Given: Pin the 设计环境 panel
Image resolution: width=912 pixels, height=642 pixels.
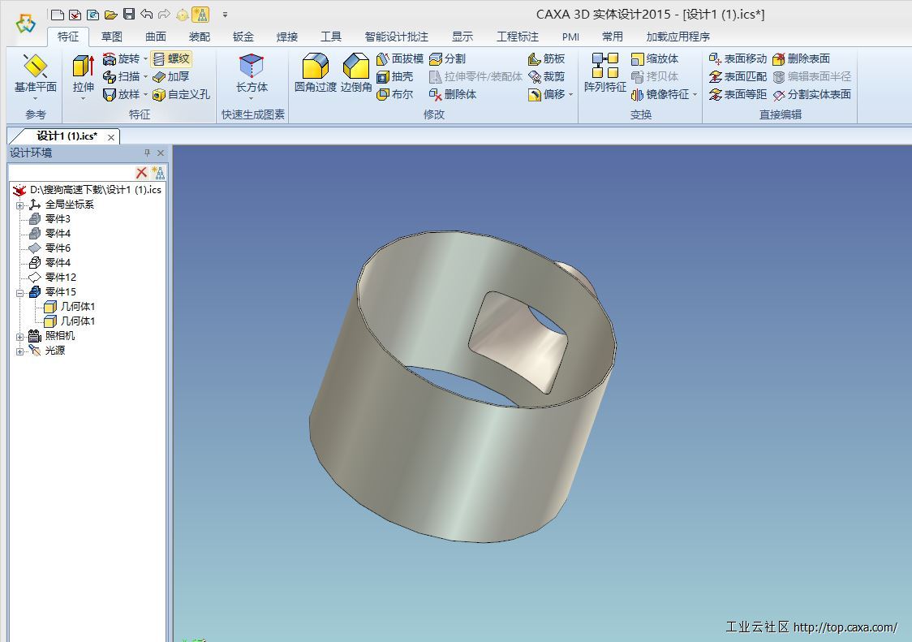Looking at the screenshot, I should pos(147,153).
